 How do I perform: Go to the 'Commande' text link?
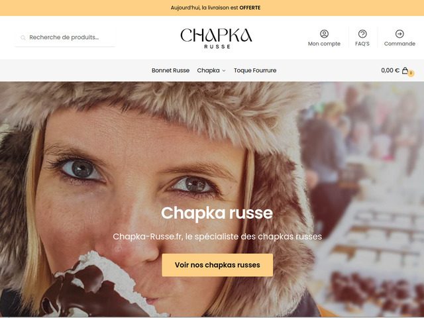pyautogui.click(x=399, y=44)
